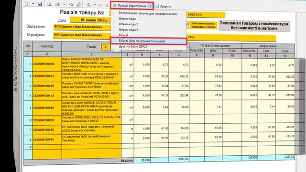The width and height of the screenshot is (306, 172).
Task: Choose Розблокувати форму для проведення змін
Action: coord(148,14)
